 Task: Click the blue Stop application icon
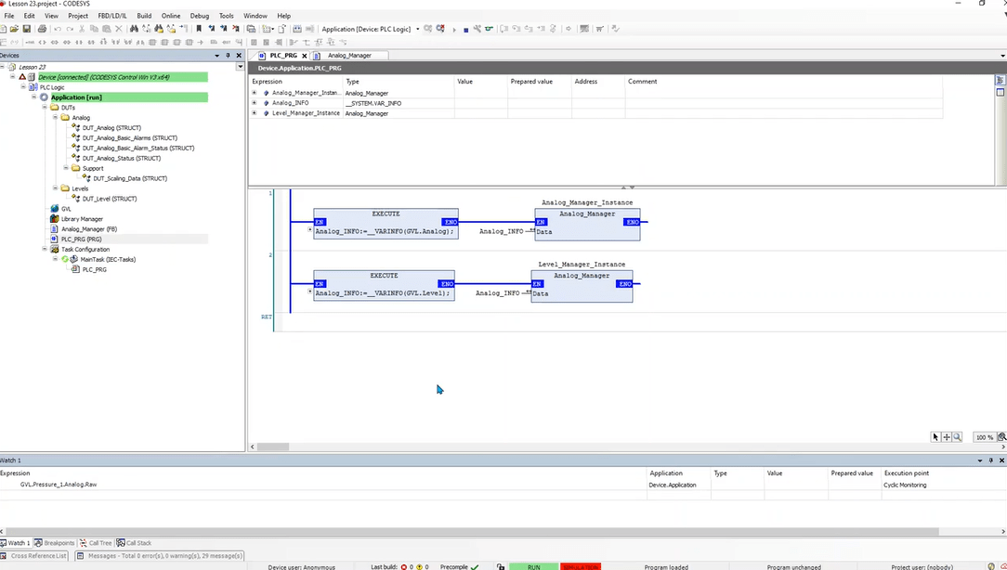tap(465, 30)
